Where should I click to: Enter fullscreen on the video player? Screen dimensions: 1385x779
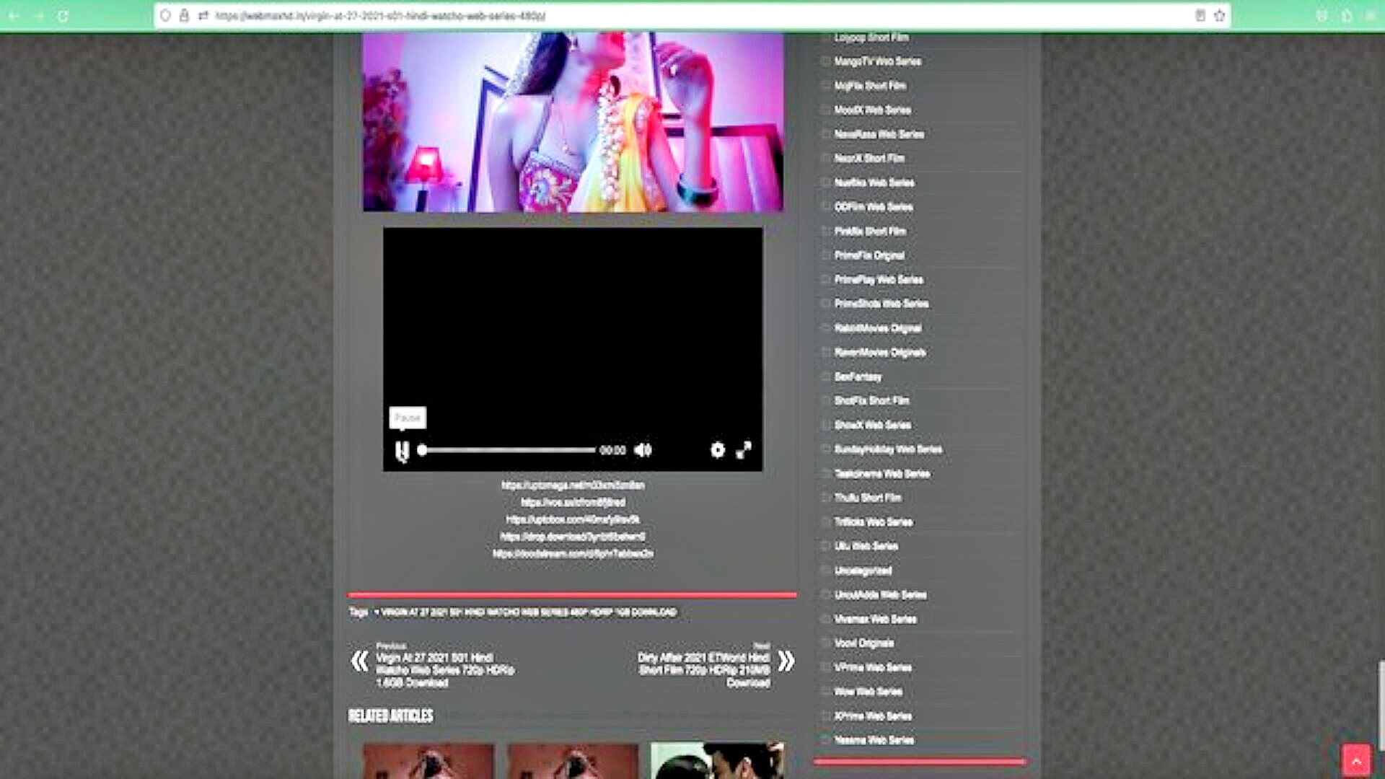pyautogui.click(x=744, y=450)
